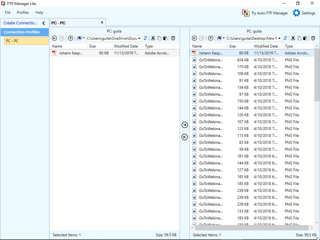Transfer file to right pane with arrow

click(x=185, y=125)
